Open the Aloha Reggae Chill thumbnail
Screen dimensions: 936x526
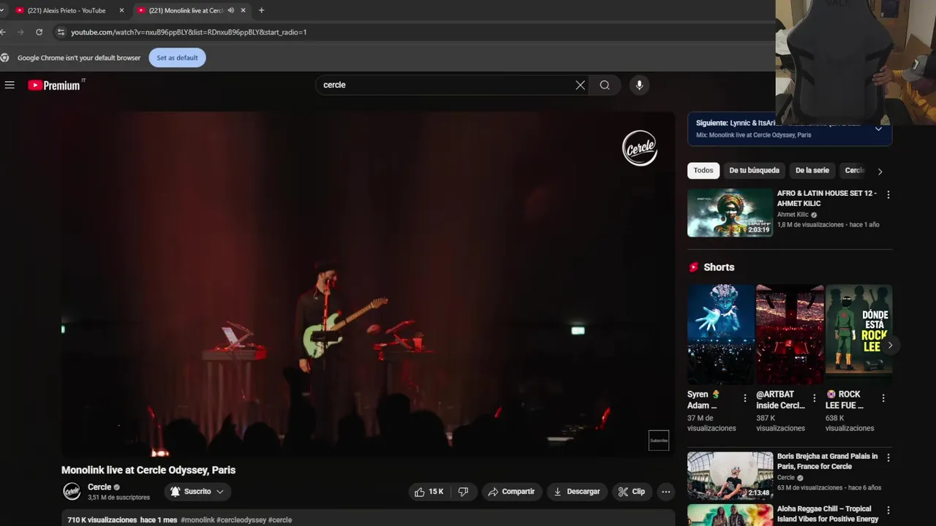[730, 515]
